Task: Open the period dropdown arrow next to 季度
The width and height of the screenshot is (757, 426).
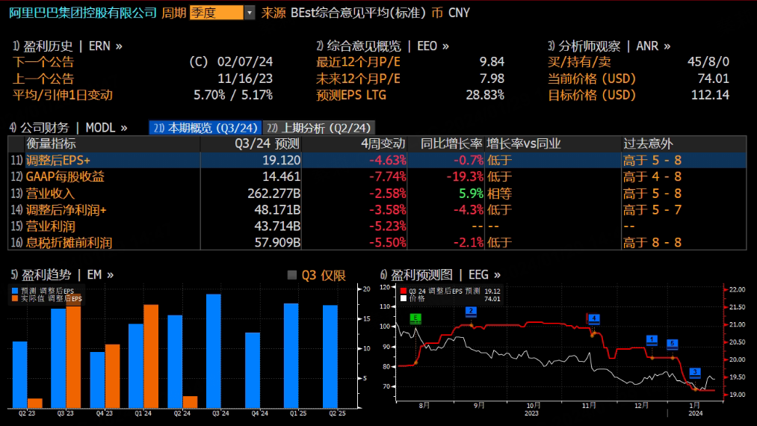Action: [x=250, y=13]
